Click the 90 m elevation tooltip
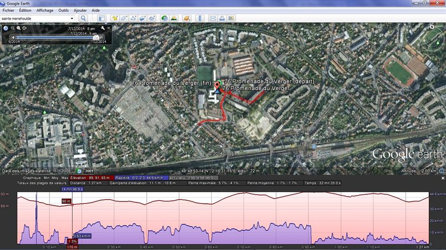This screenshot has height=250, width=446. pyautogui.click(x=67, y=201)
